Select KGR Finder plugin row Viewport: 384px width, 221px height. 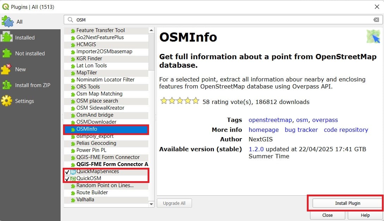coord(106,59)
